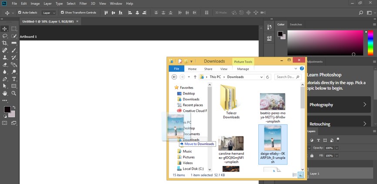The image size is (377, 184).
Task: Open the Filter menu
Action: pyautogui.click(x=83, y=3)
